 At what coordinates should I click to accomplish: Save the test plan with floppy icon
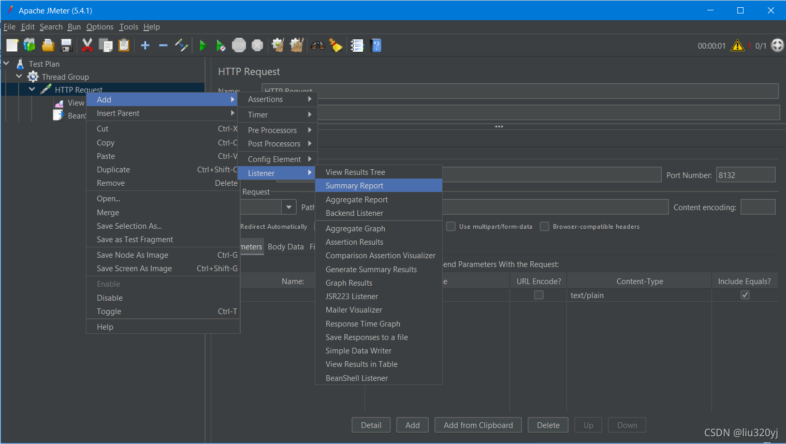(x=66, y=46)
